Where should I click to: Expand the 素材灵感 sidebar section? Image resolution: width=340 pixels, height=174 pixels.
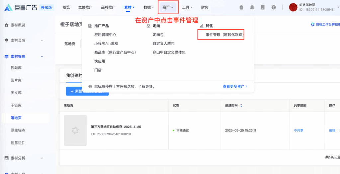tap(42, 40)
